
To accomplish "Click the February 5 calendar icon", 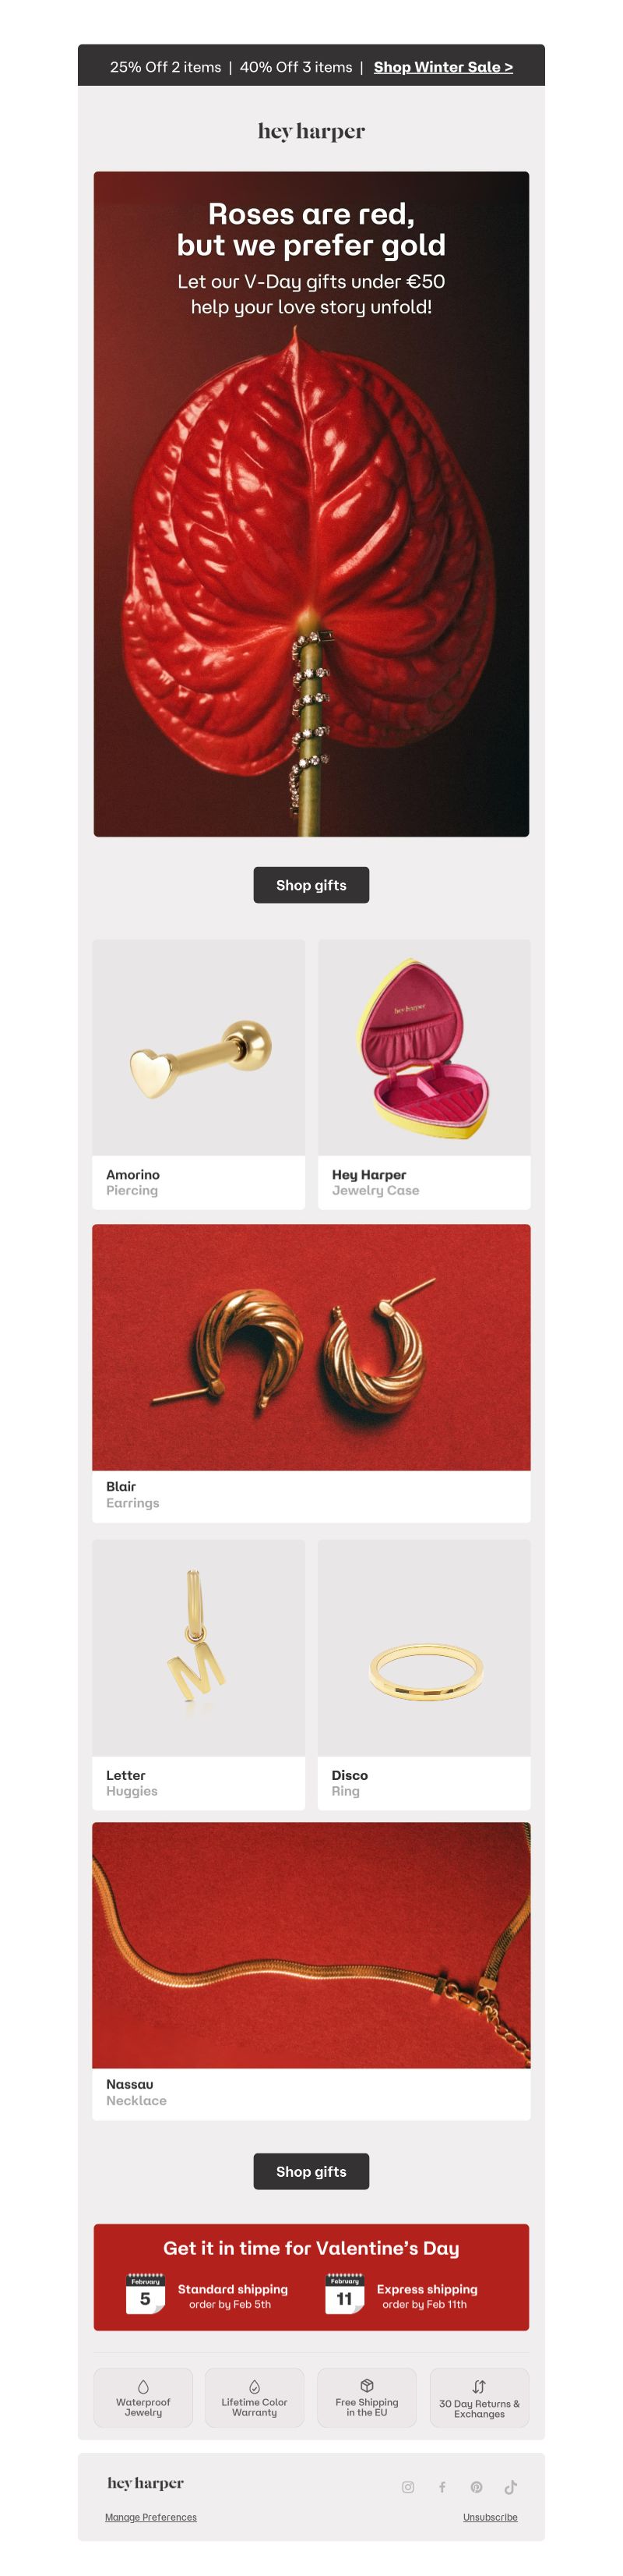I will (146, 2294).
